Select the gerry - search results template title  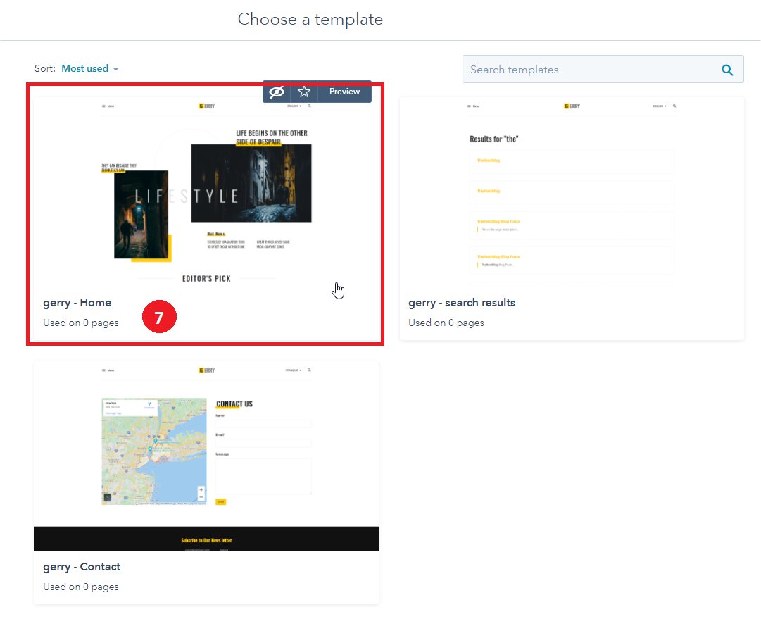tap(461, 303)
